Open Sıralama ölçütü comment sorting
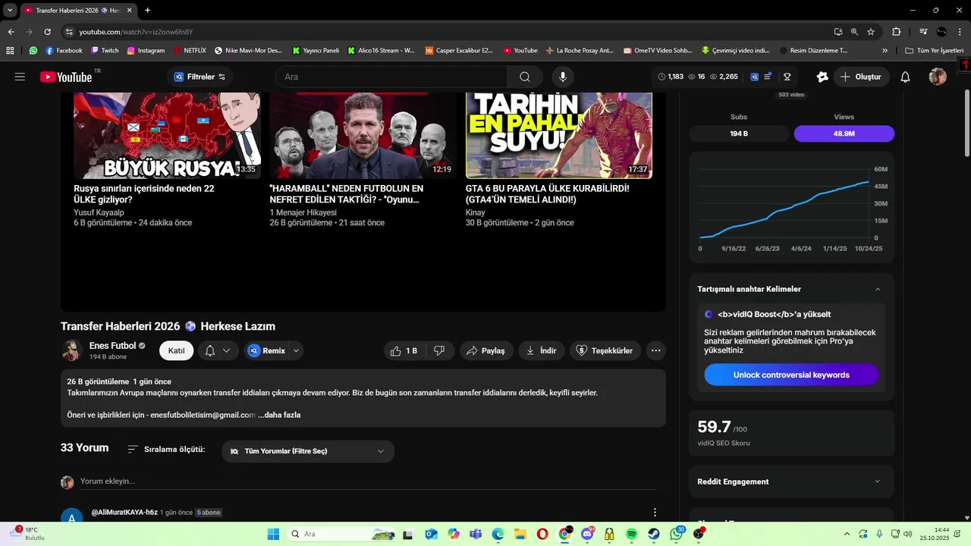 166,450
